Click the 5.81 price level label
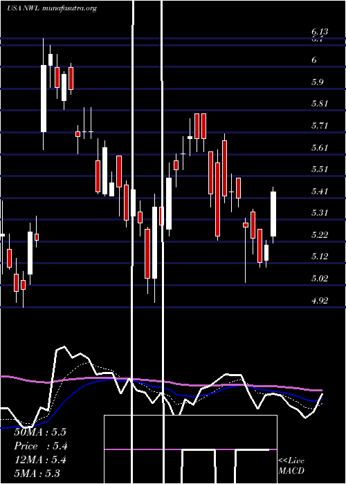 (320, 104)
